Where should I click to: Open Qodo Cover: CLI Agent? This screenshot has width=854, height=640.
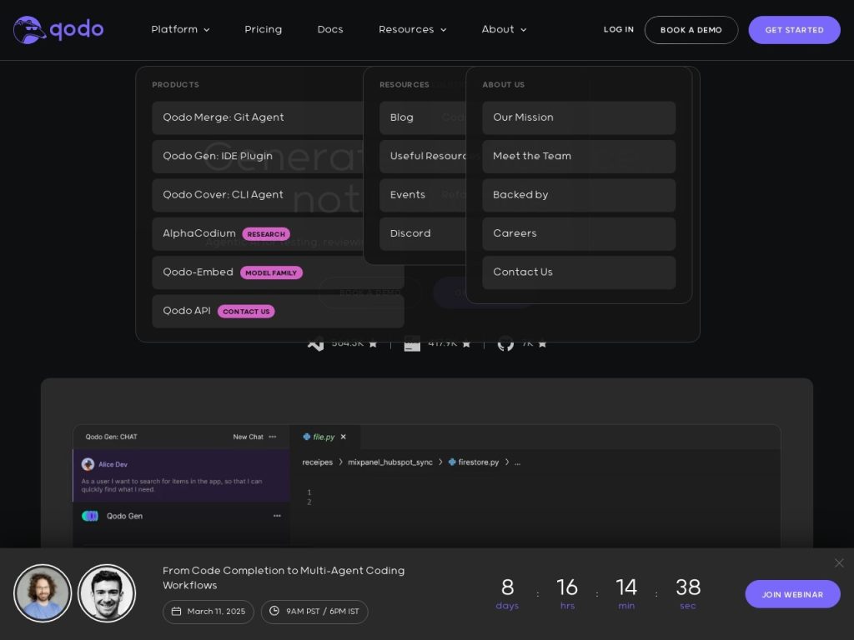(258, 195)
